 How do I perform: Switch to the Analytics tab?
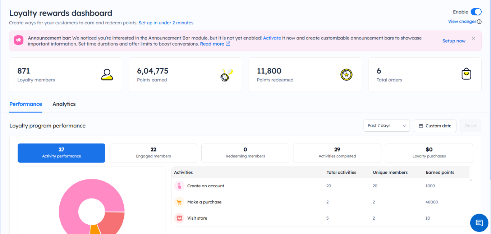(x=64, y=104)
